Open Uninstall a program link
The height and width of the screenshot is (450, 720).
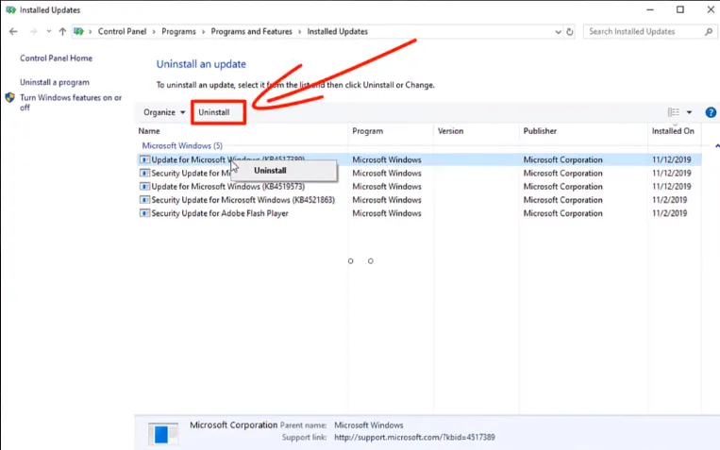click(x=55, y=82)
